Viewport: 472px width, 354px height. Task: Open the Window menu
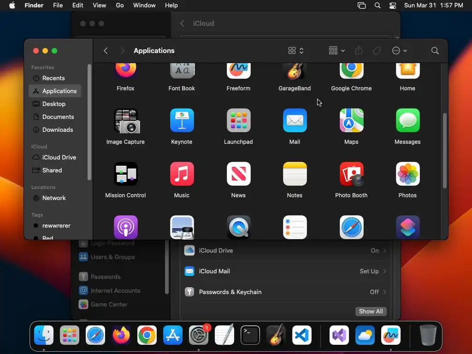(144, 6)
